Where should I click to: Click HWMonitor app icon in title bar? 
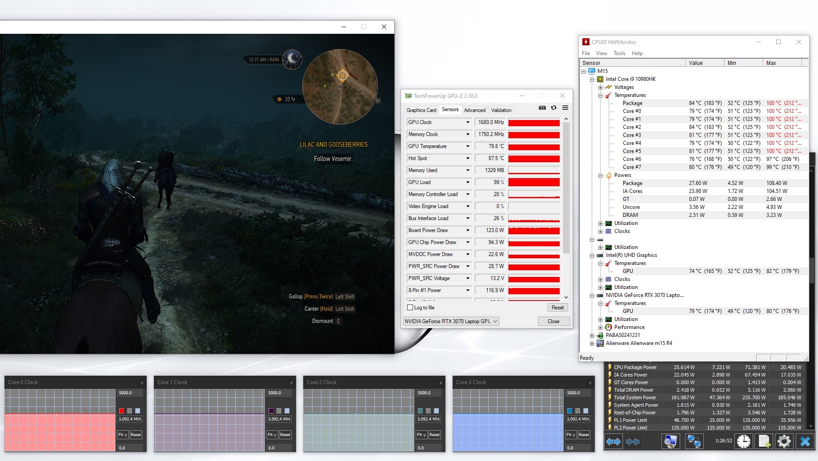pos(586,42)
